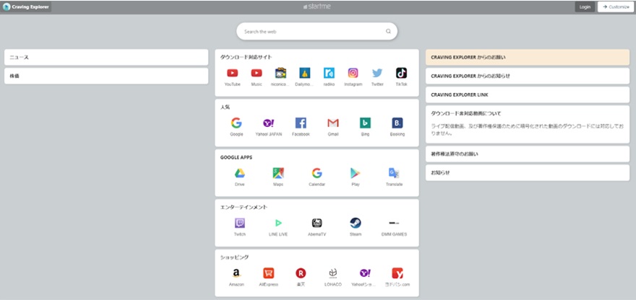Image resolution: width=636 pixels, height=300 pixels.
Task: Open the Dailymotion shortcut icon
Action: (x=304, y=73)
